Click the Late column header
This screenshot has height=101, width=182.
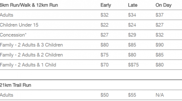133,5
